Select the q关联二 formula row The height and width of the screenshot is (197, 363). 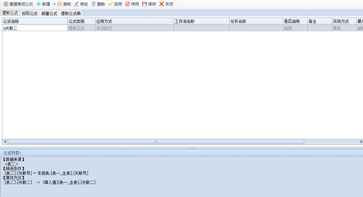click(34, 28)
